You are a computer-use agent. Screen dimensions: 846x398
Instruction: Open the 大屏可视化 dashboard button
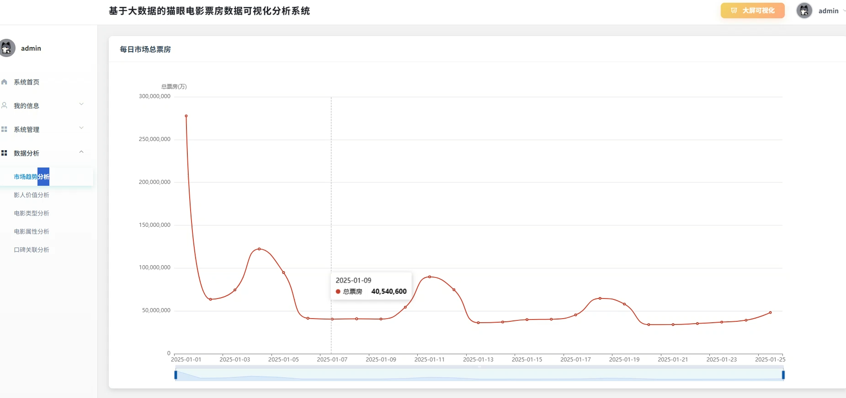click(x=752, y=10)
